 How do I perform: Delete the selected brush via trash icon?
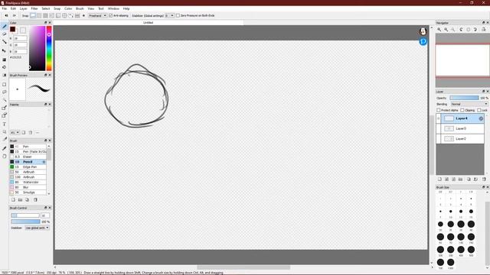[x=35, y=200]
